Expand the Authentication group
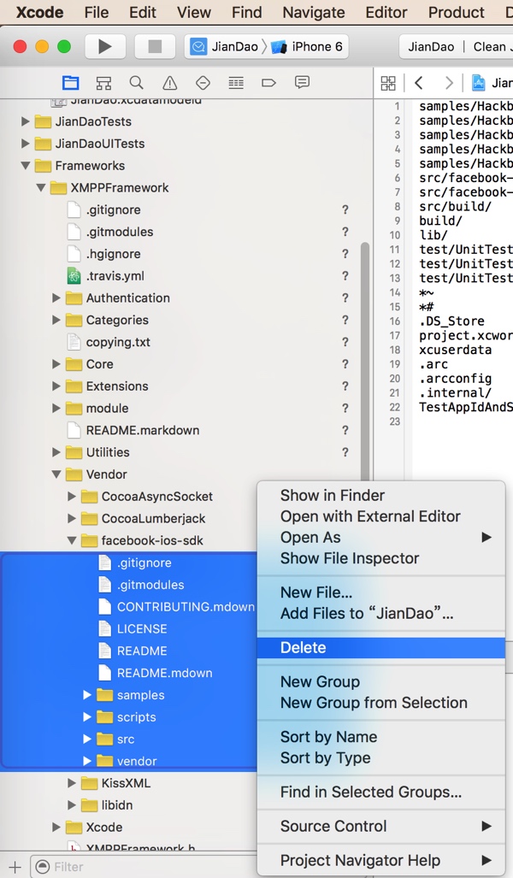 56,298
